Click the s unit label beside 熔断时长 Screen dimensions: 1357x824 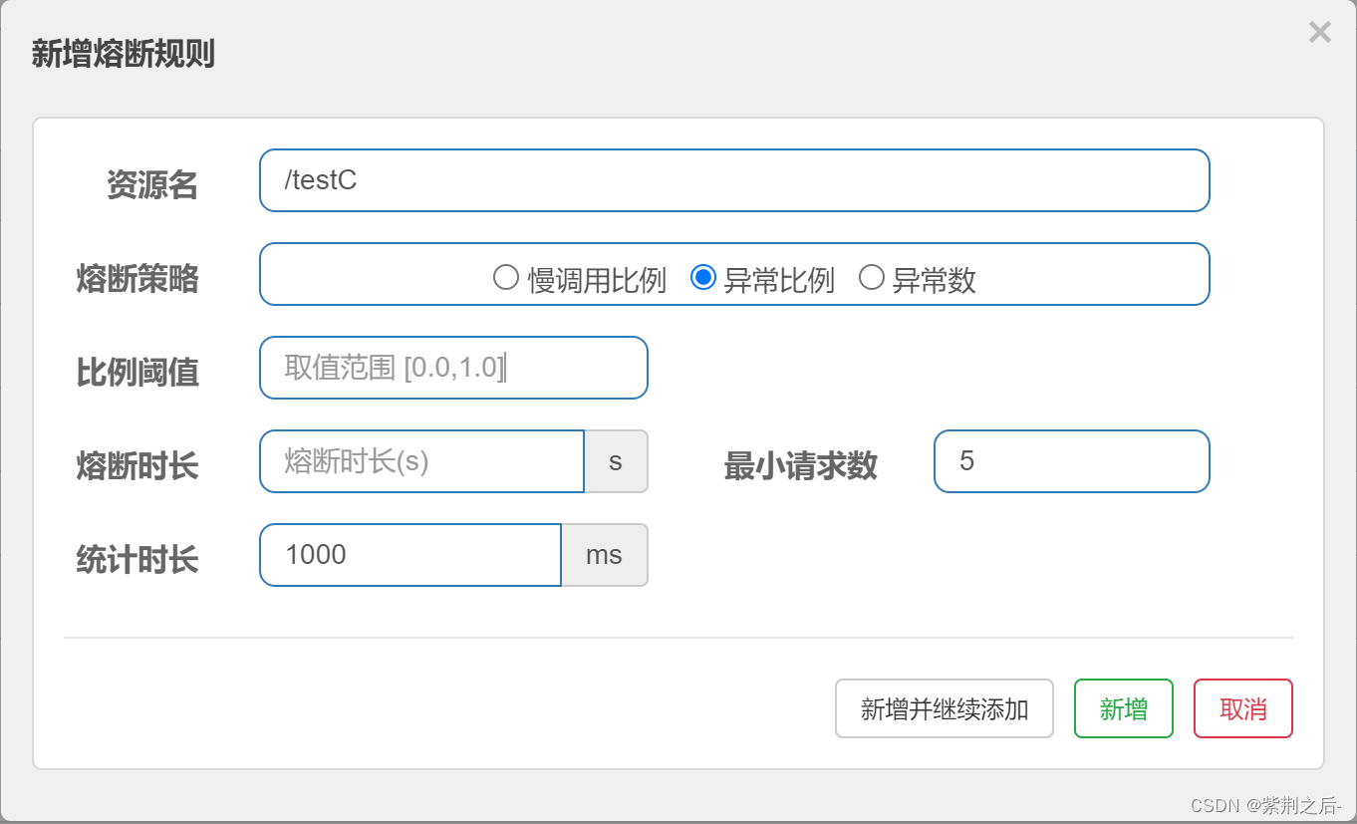coord(616,461)
